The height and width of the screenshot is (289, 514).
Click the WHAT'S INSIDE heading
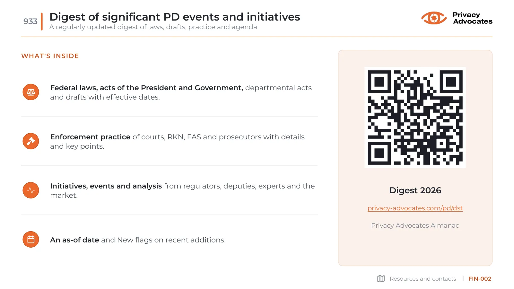[50, 56]
